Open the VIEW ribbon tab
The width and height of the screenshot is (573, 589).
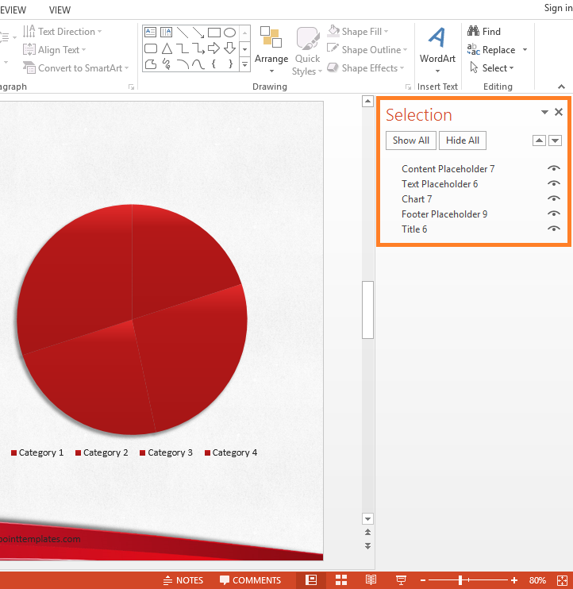(60, 10)
